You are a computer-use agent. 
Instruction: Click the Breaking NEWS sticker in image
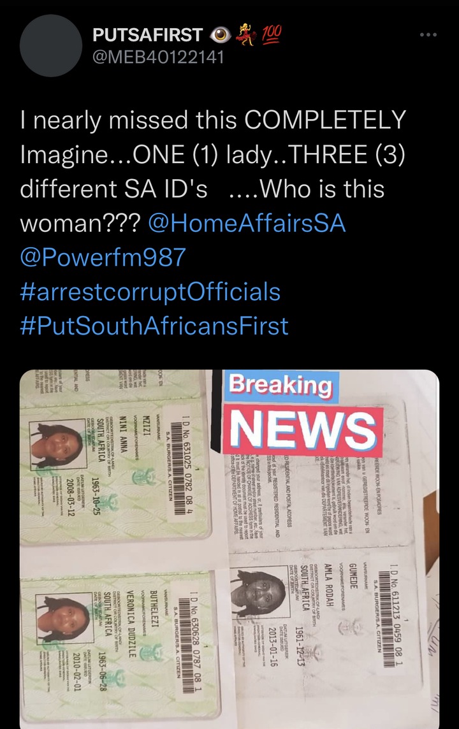coord(303,413)
